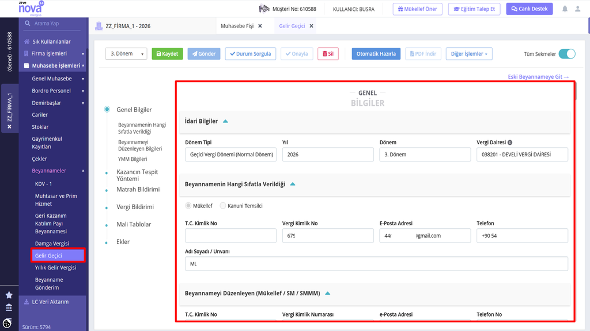Click the green Kaydet button
This screenshot has width=590, height=331.
pyautogui.click(x=168, y=53)
